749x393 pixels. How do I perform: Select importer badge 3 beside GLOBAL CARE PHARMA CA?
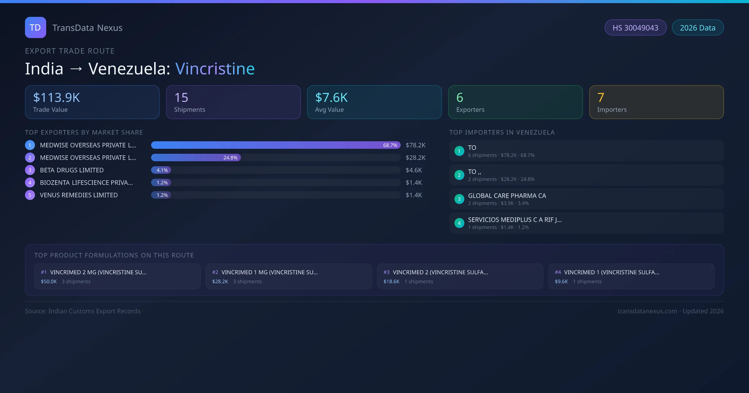point(459,199)
